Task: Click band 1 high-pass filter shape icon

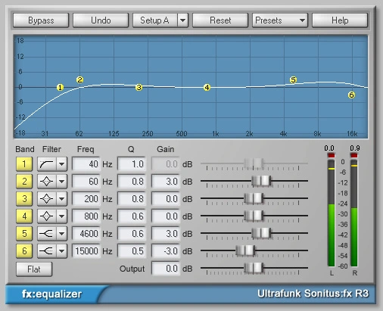Action: (x=47, y=164)
